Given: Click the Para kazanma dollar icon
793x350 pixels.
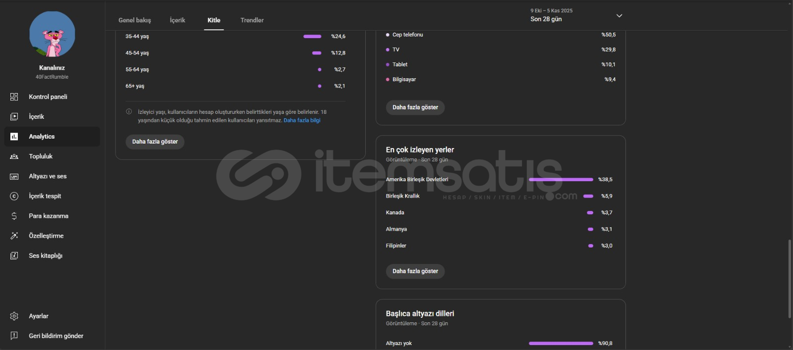Looking at the screenshot, I should click(x=14, y=216).
